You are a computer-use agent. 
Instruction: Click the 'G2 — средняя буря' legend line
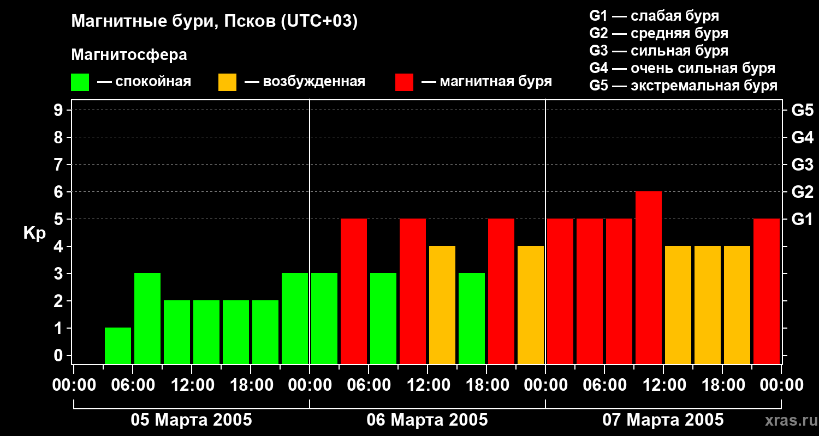pyautogui.click(x=658, y=33)
